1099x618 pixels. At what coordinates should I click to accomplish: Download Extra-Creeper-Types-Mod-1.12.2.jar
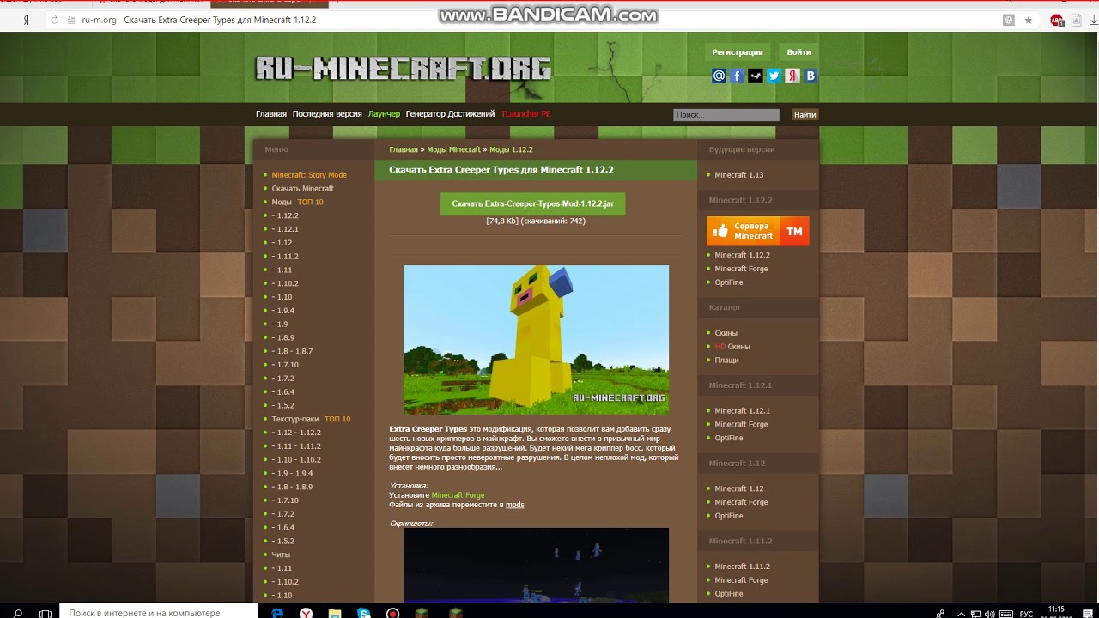tap(532, 203)
